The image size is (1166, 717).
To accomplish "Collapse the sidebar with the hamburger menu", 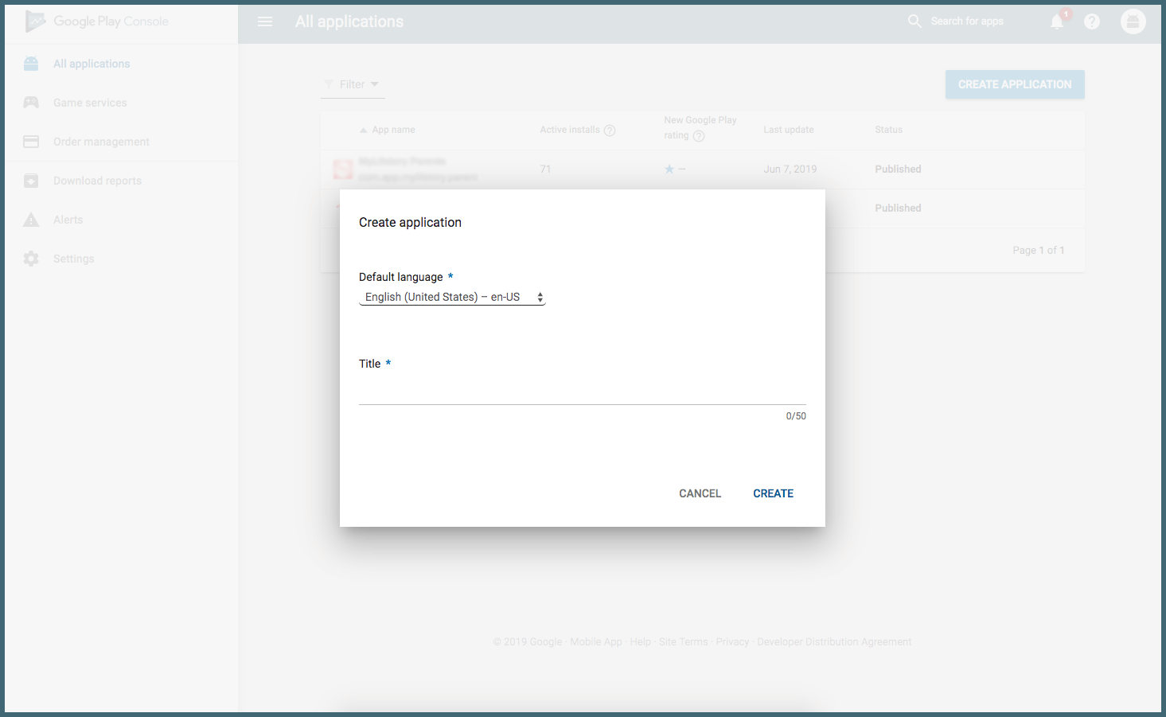I will [x=265, y=21].
